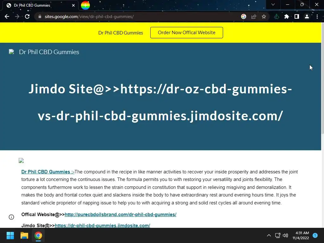The image size is (324, 243).
Task: Open a new tab with rainbow plus button
Action: tap(85, 5)
